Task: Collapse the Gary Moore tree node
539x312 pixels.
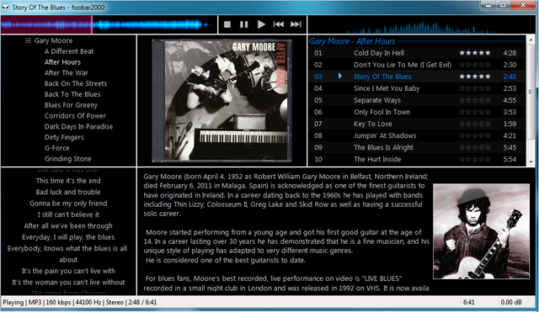Action: [28, 40]
